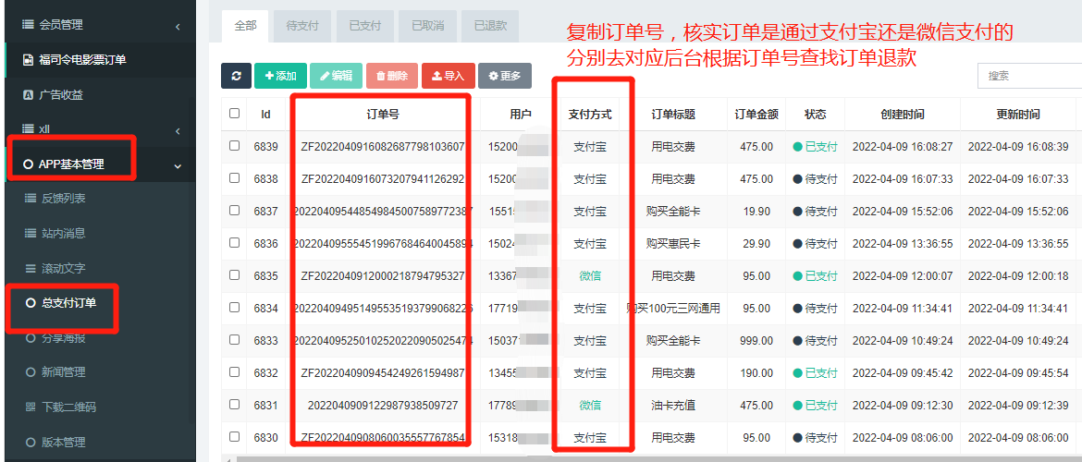Sort by the 订单金额 column header
Screen dimensions: 1082x462
click(x=756, y=115)
